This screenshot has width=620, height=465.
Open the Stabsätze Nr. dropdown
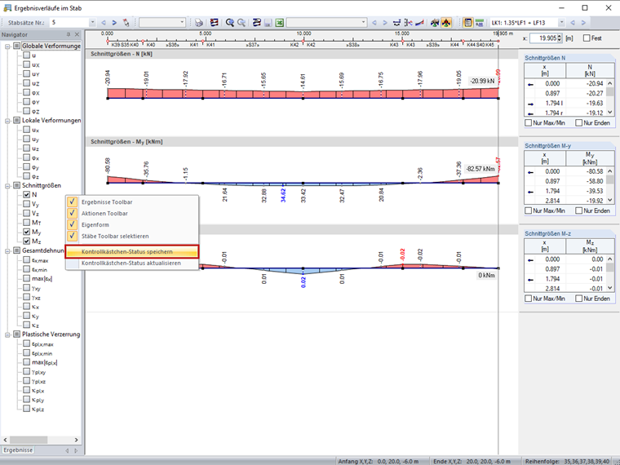click(92, 23)
